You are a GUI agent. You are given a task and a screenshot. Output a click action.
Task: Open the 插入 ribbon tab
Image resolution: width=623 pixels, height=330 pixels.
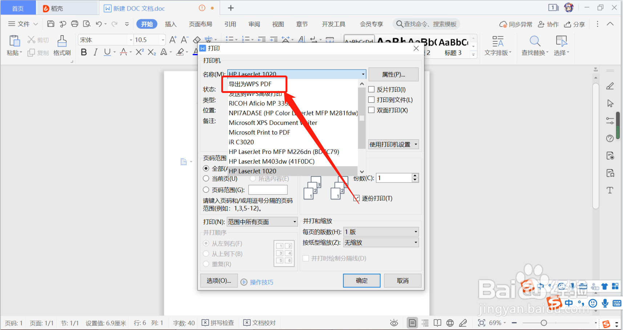170,24
